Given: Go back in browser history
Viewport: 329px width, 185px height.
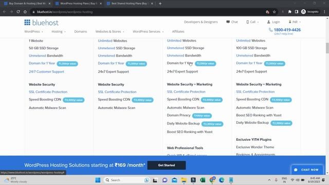Looking at the screenshot, I should pyautogui.click(x=5, y=12).
